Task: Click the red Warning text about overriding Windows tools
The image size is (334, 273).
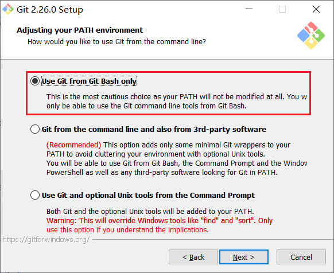Action: pyautogui.click(x=160, y=225)
